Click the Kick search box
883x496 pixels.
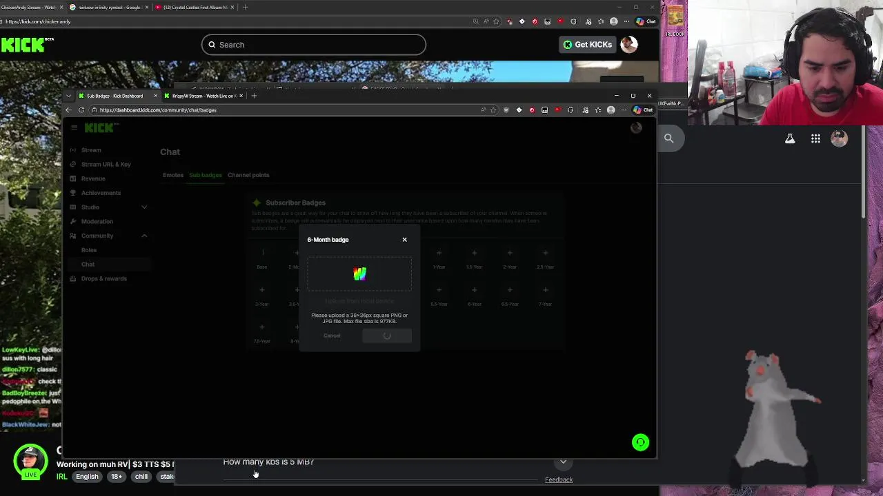[x=314, y=45]
